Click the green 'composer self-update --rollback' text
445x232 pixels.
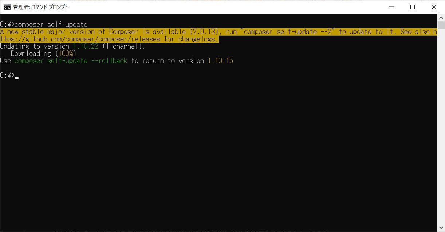(71, 61)
